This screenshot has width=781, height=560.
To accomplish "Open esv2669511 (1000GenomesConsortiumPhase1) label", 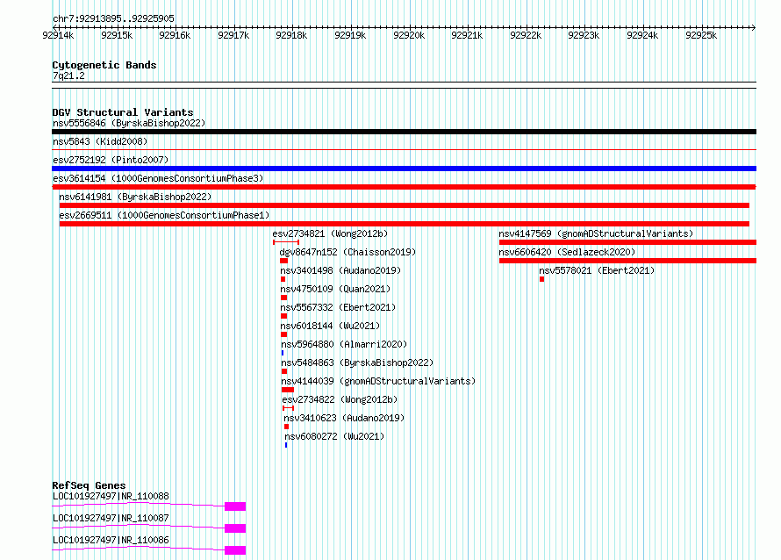I will click(164, 215).
